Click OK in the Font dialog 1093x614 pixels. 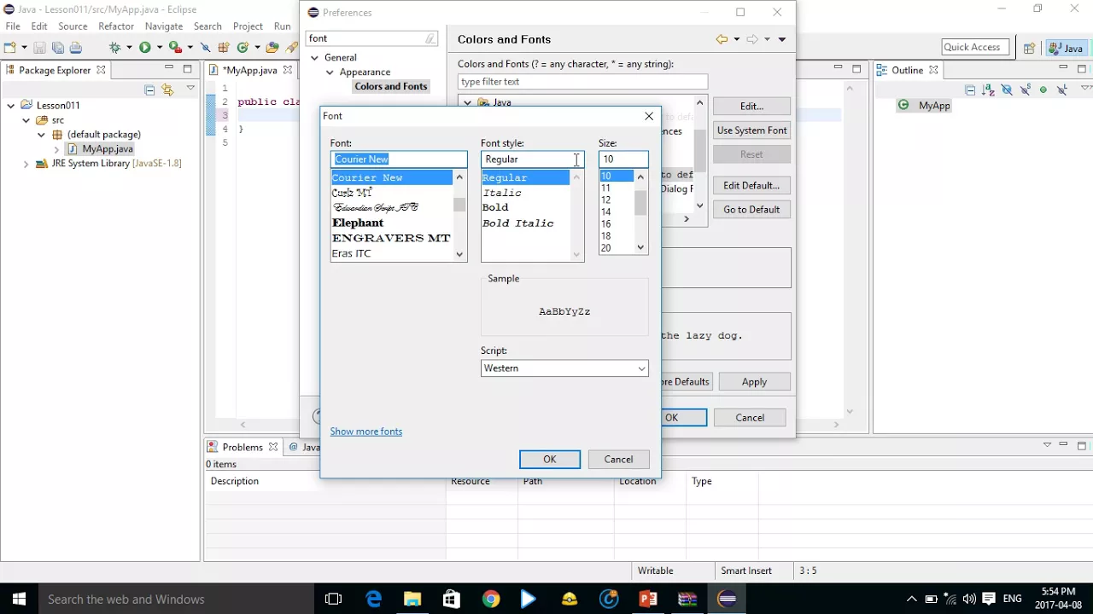click(550, 460)
